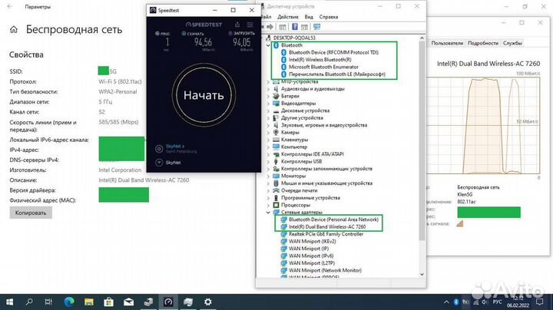
Task: Open the Вид menu in Device Manager
Action: point(309,17)
